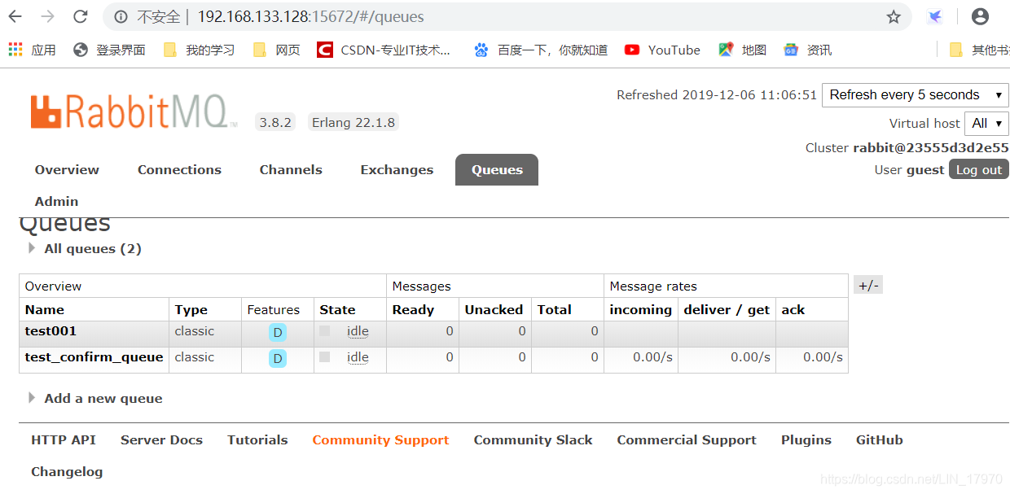Open the GitHub footer link
Screen dimensions: 1010x494
point(880,440)
